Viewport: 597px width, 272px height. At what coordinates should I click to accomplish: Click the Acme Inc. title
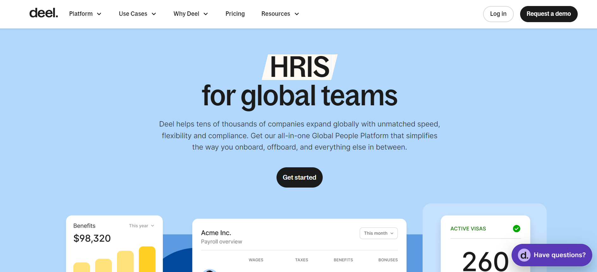pyautogui.click(x=216, y=233)
